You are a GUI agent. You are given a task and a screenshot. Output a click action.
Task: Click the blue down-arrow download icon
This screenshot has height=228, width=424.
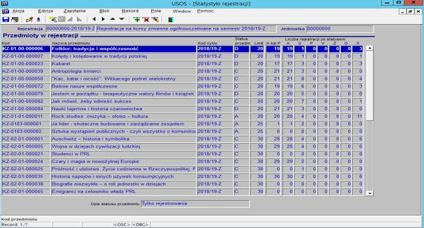click(x=39, y=20)
